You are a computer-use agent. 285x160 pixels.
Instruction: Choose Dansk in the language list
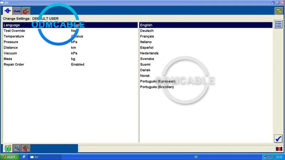click(206, 70)
